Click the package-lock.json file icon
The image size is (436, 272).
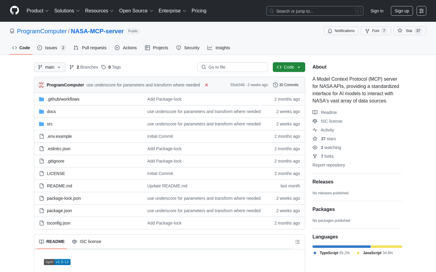41,198
